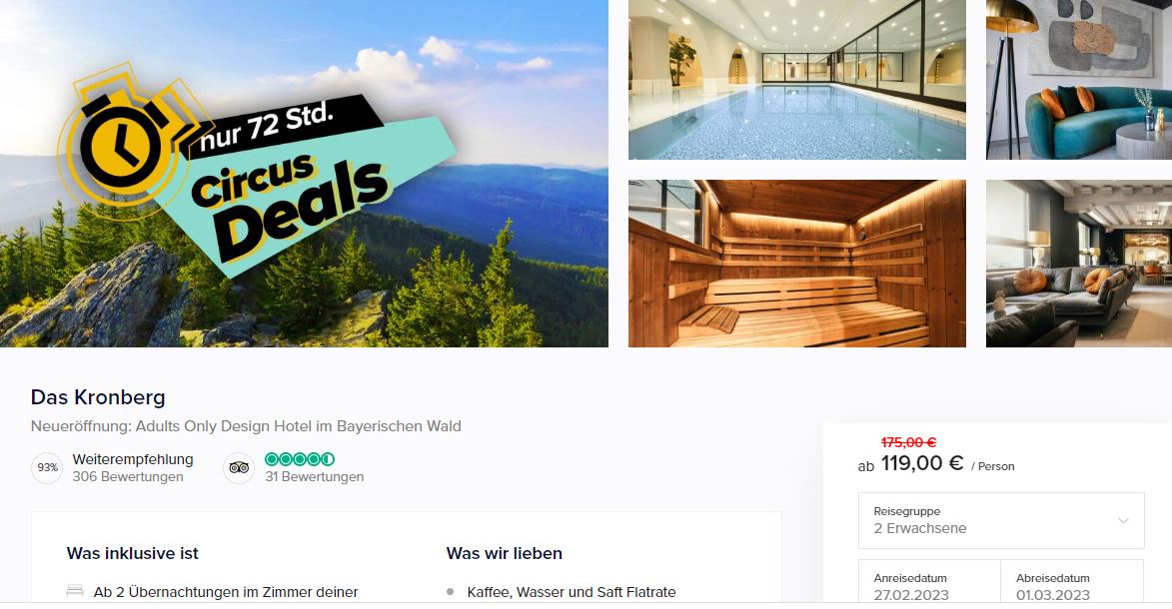Click the TripAdvisor owl icon

coord(239,468)
